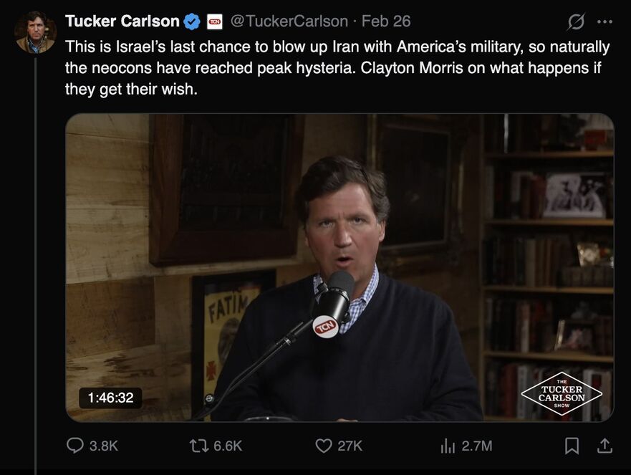Click the 3.8K replies count
The height and width of the screenshot is (475, 631).
tap(103, 446)
